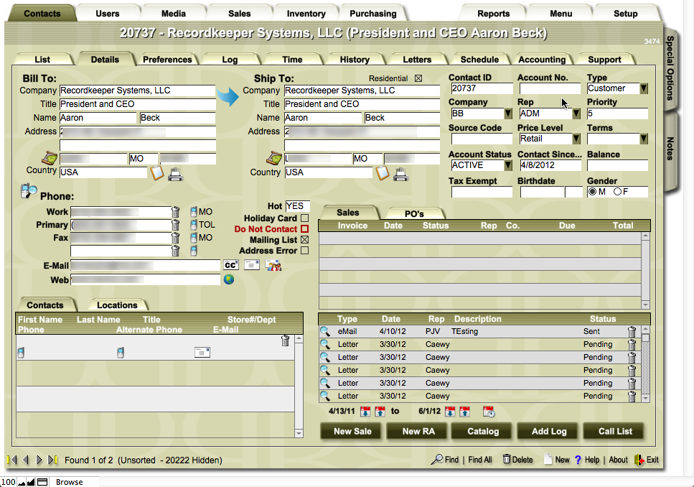Image resolution: width=694 pixels, height=487 pixels.
Task: Click the New Sale button
Action: 352,431
